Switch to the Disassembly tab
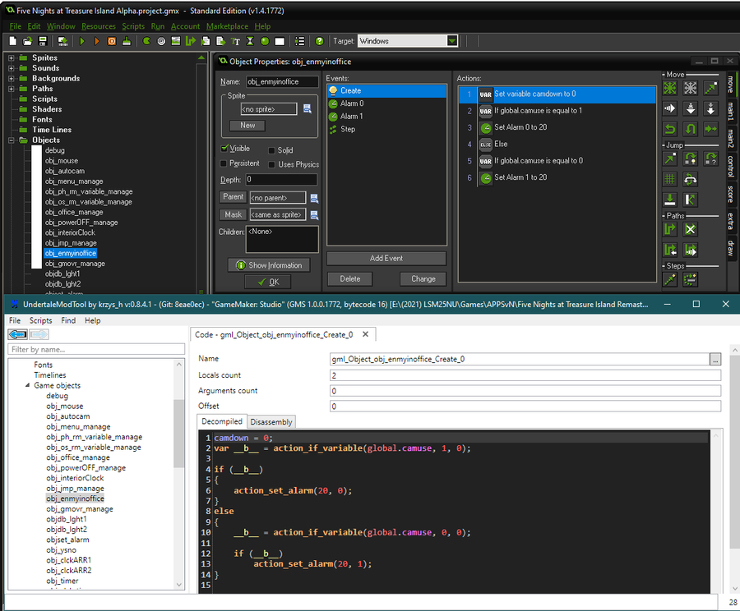Screen dimensions: 740x611 click(x=271, y=422)
